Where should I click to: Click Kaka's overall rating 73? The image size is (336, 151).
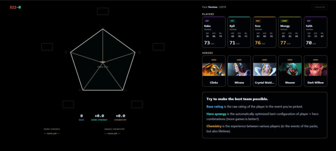[x=207, y=43]
